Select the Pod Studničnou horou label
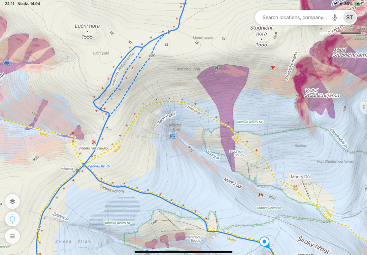This screenshot has height=255, width=367. pyautogui.click(x=335, y=161)
